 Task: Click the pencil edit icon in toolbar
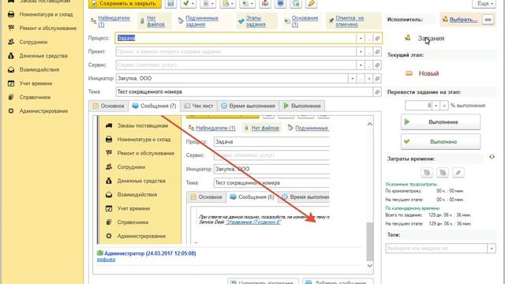(311, 3)
